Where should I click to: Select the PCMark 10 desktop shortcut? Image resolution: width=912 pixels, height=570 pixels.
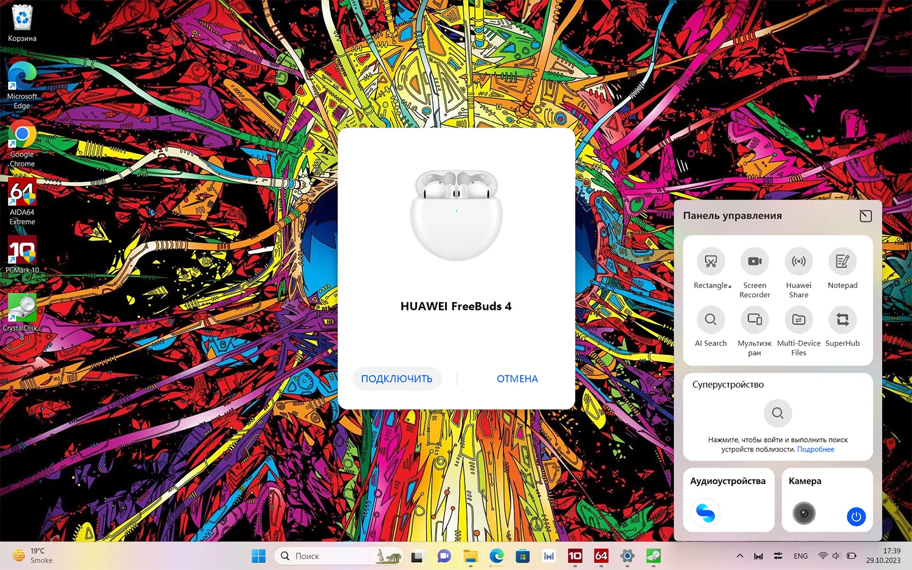coord(22,255)
